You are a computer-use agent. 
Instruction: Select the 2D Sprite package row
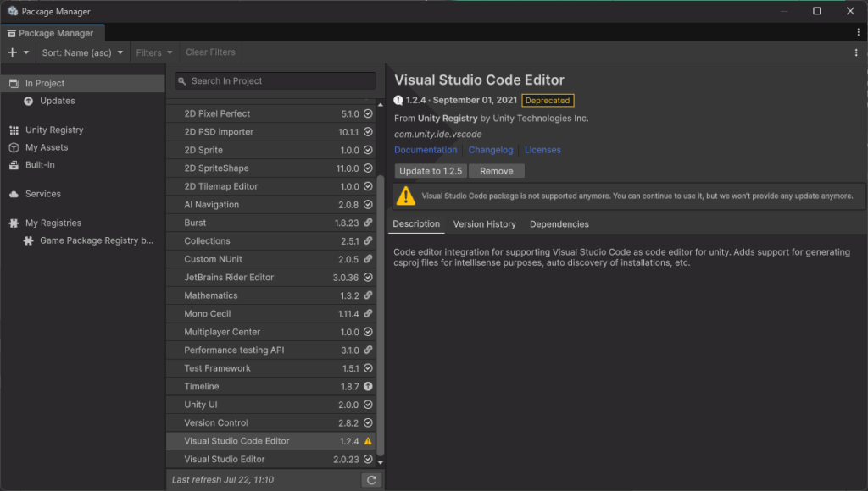pyautogui.click(x=271, y=150)
